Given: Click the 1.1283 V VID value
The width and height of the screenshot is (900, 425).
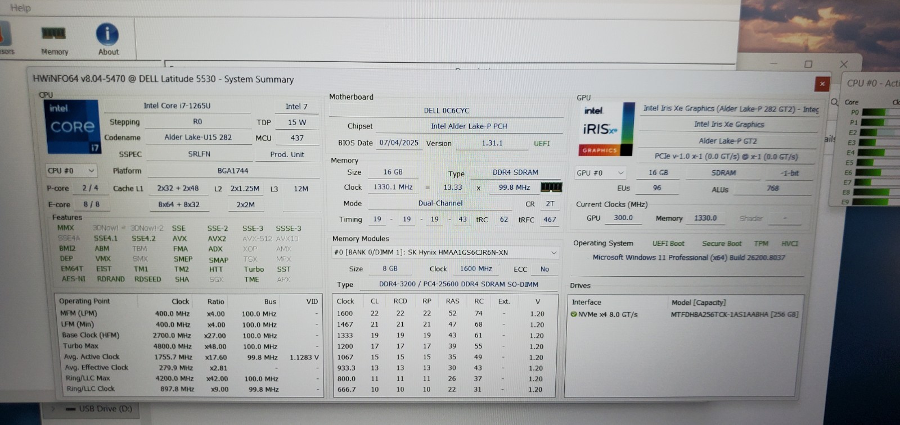Looking at the screenshot, I should click(x=304, y=357).
